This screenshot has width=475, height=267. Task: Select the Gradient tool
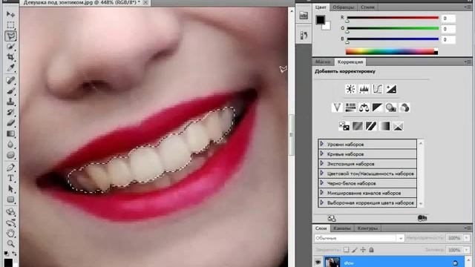[x=10, y=133]
